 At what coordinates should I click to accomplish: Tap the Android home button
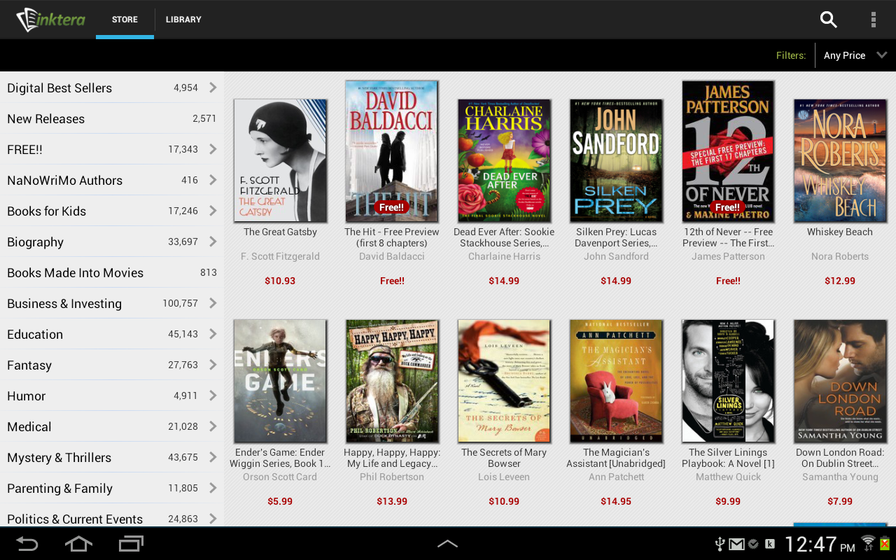pyautogui.click(x=78, y=544)
